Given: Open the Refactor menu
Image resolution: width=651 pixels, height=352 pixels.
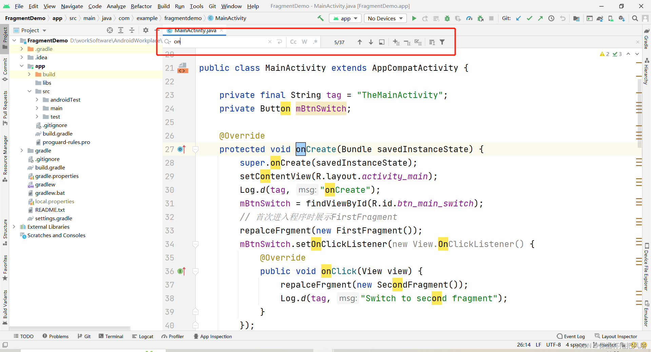Looking at the screenshot, I should pos(141,6).
